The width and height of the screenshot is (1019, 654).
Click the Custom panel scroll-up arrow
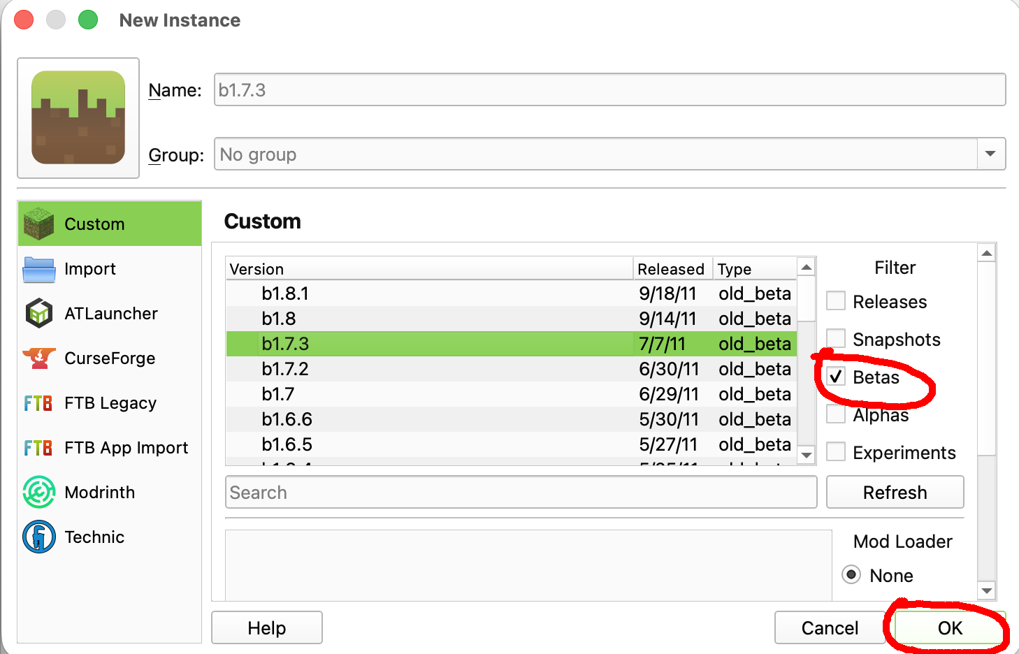pyautogui.click(x=987, y=253)
